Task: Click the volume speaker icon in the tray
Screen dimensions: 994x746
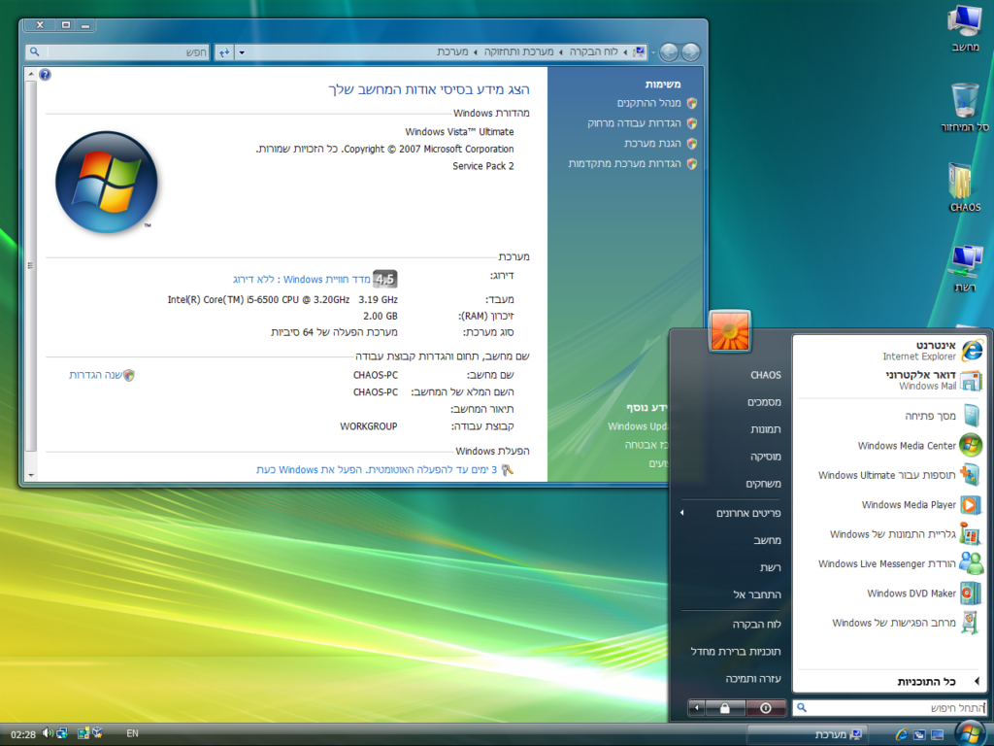Action: click(48, 733)
